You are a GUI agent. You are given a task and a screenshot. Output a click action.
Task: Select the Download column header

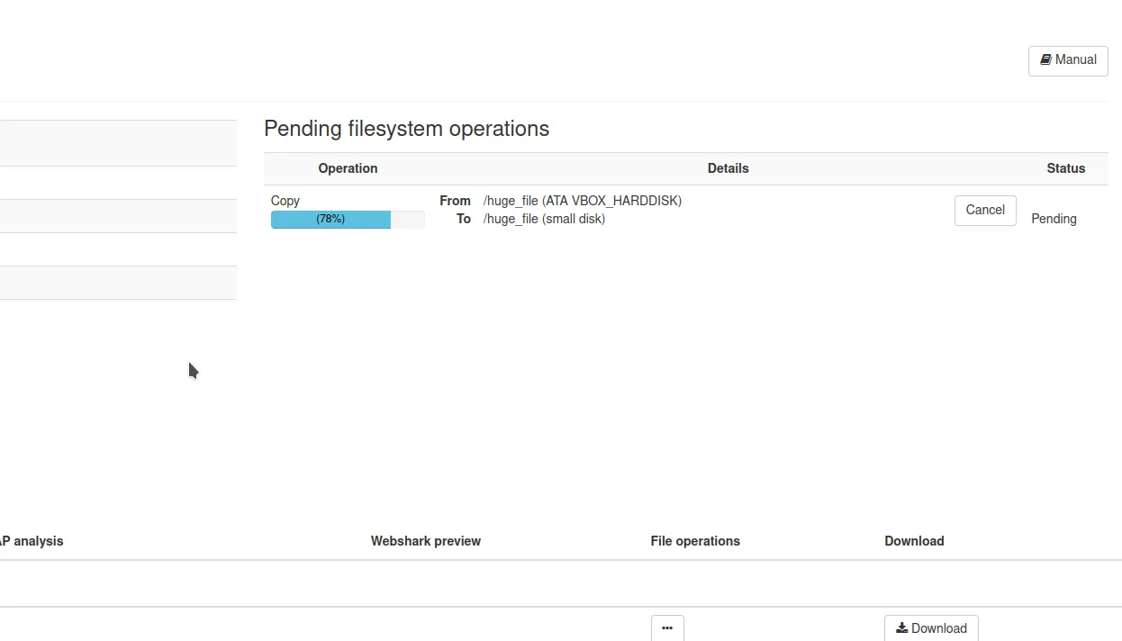(x=914, y=541)
